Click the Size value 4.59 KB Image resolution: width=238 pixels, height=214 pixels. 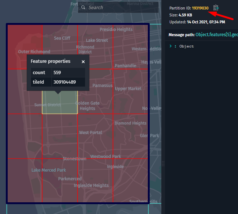point(185,15)
